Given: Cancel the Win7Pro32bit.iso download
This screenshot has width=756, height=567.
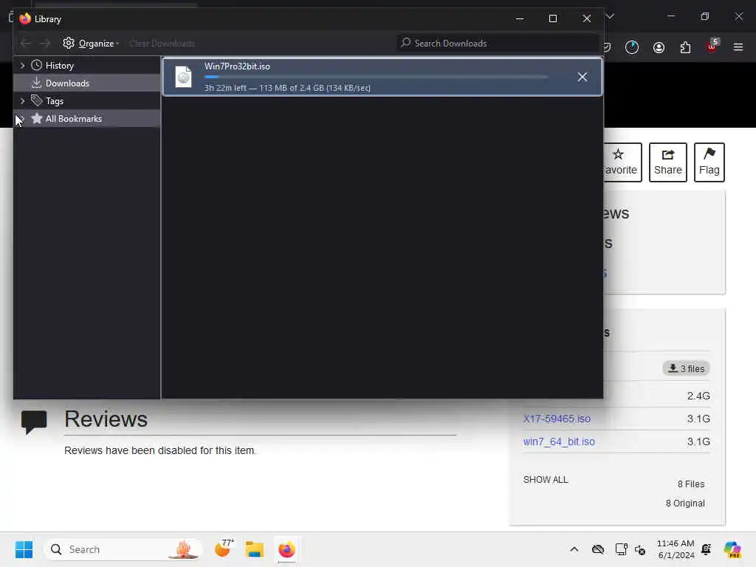Looking at the screenshot, I should click(x=583, y=77).
